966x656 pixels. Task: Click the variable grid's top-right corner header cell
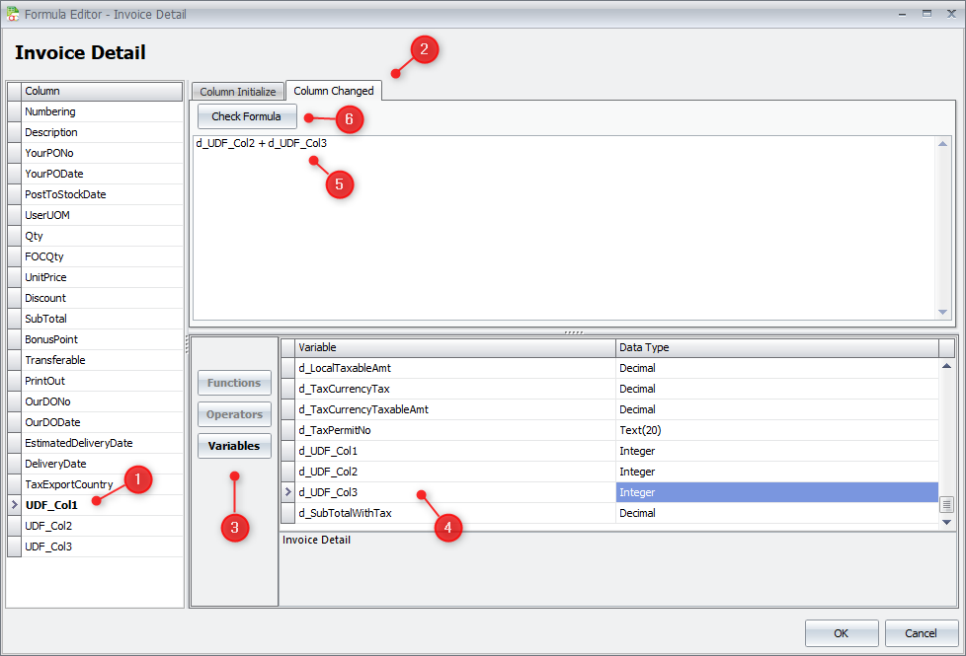(946, 347)
